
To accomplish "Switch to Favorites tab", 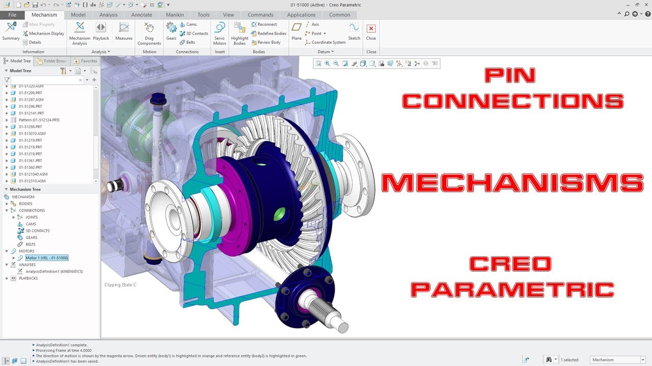I will coord(85,61).
